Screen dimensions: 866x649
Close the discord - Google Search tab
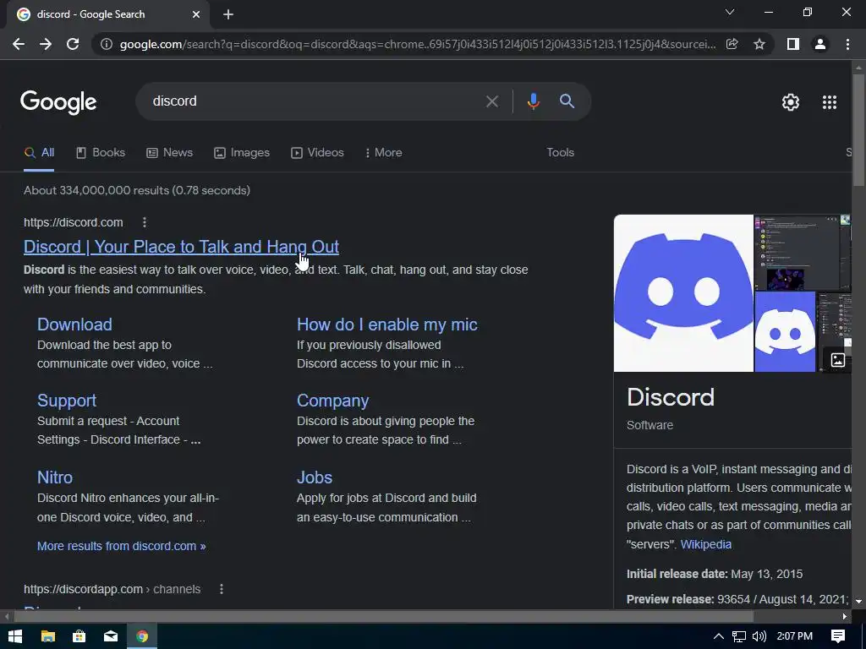pos(196,14)
